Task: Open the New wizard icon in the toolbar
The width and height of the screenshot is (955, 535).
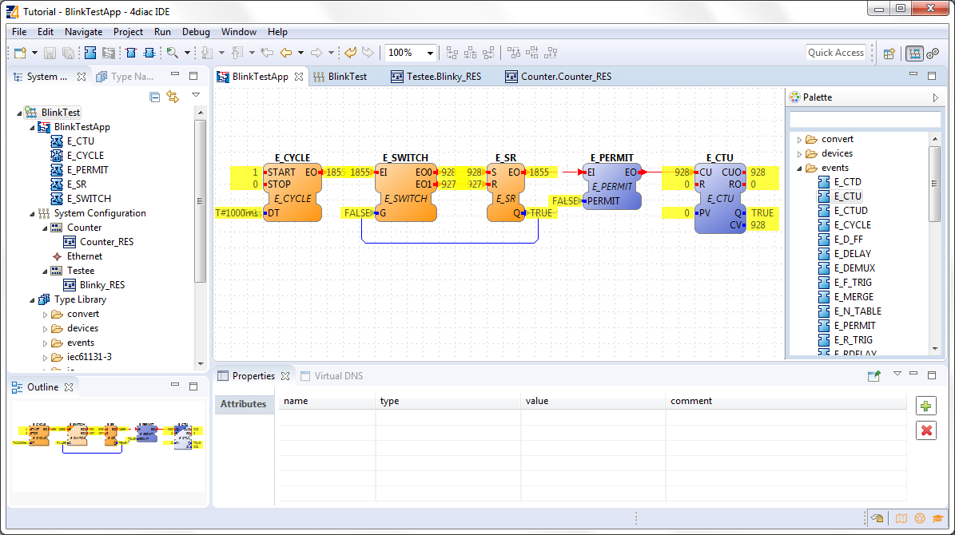Action: click(20, 53)
